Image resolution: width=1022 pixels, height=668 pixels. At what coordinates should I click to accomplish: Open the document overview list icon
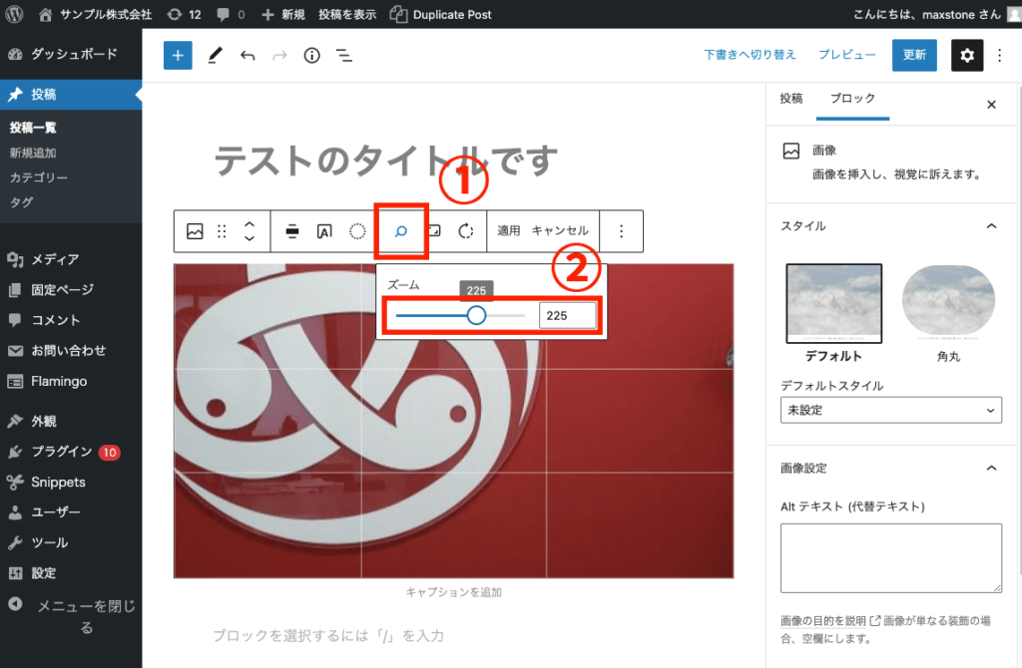click(344, 56)
